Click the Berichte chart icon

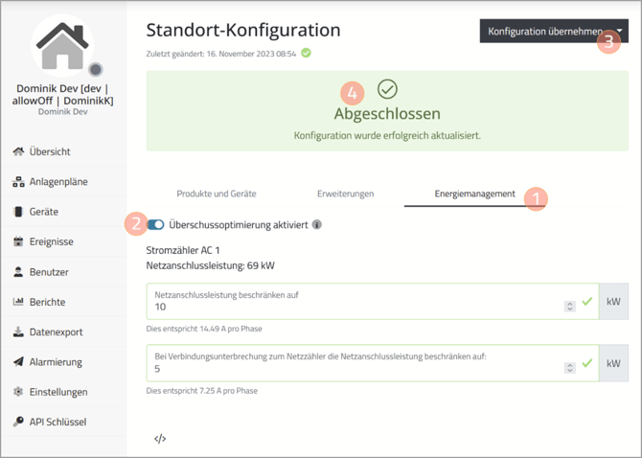(18, 302)
